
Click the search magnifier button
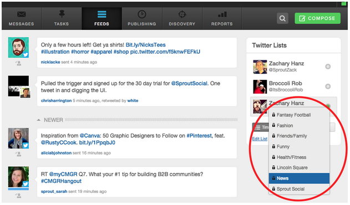(x=282, y=18)
